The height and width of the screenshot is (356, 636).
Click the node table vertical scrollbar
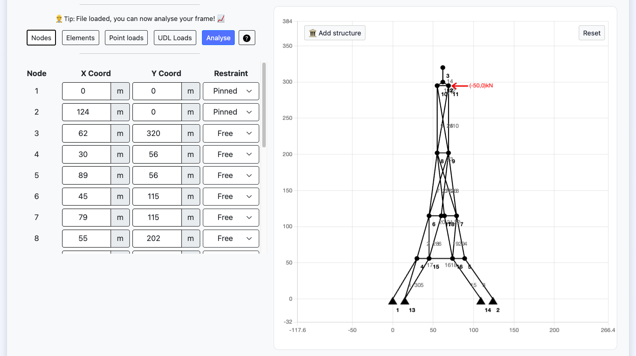coord(264,105)
